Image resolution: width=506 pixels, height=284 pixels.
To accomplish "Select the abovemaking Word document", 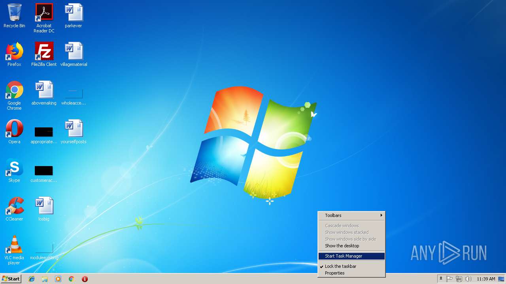I will click(44, 93).
